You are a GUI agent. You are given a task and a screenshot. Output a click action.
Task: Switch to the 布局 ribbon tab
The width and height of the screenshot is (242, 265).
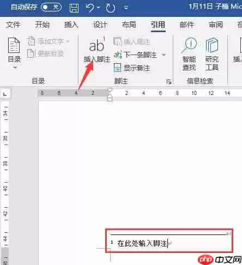tap(129, 25)
